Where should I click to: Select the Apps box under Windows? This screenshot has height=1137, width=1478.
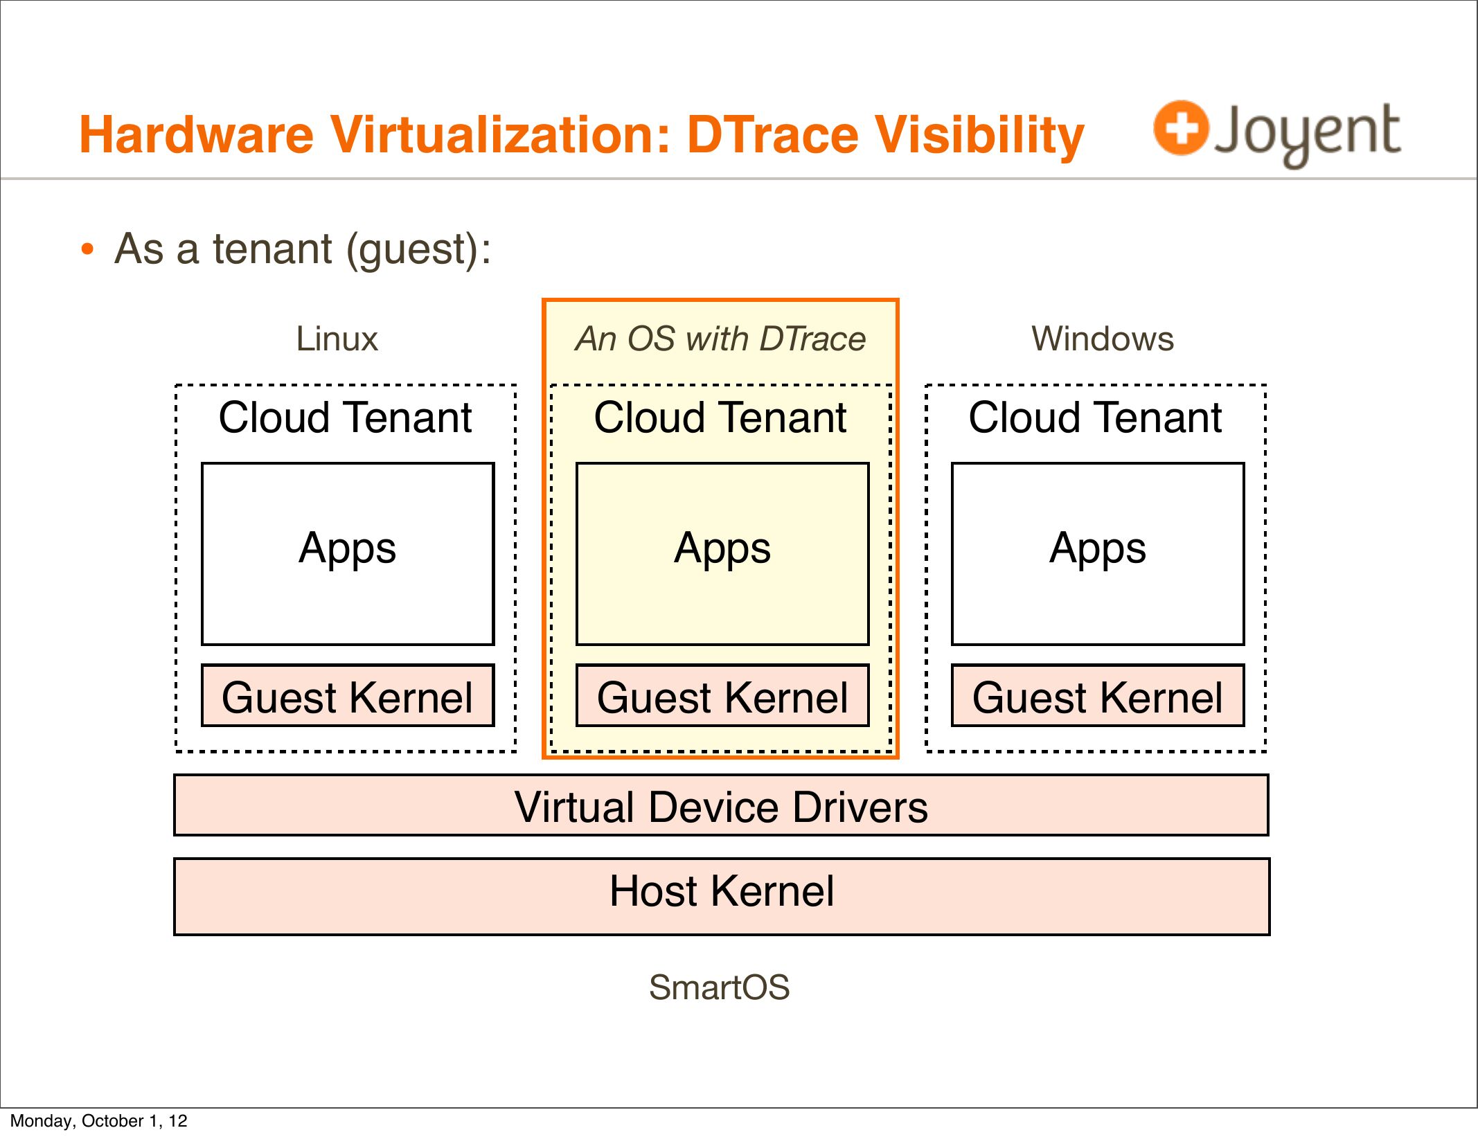[1098, 554]
